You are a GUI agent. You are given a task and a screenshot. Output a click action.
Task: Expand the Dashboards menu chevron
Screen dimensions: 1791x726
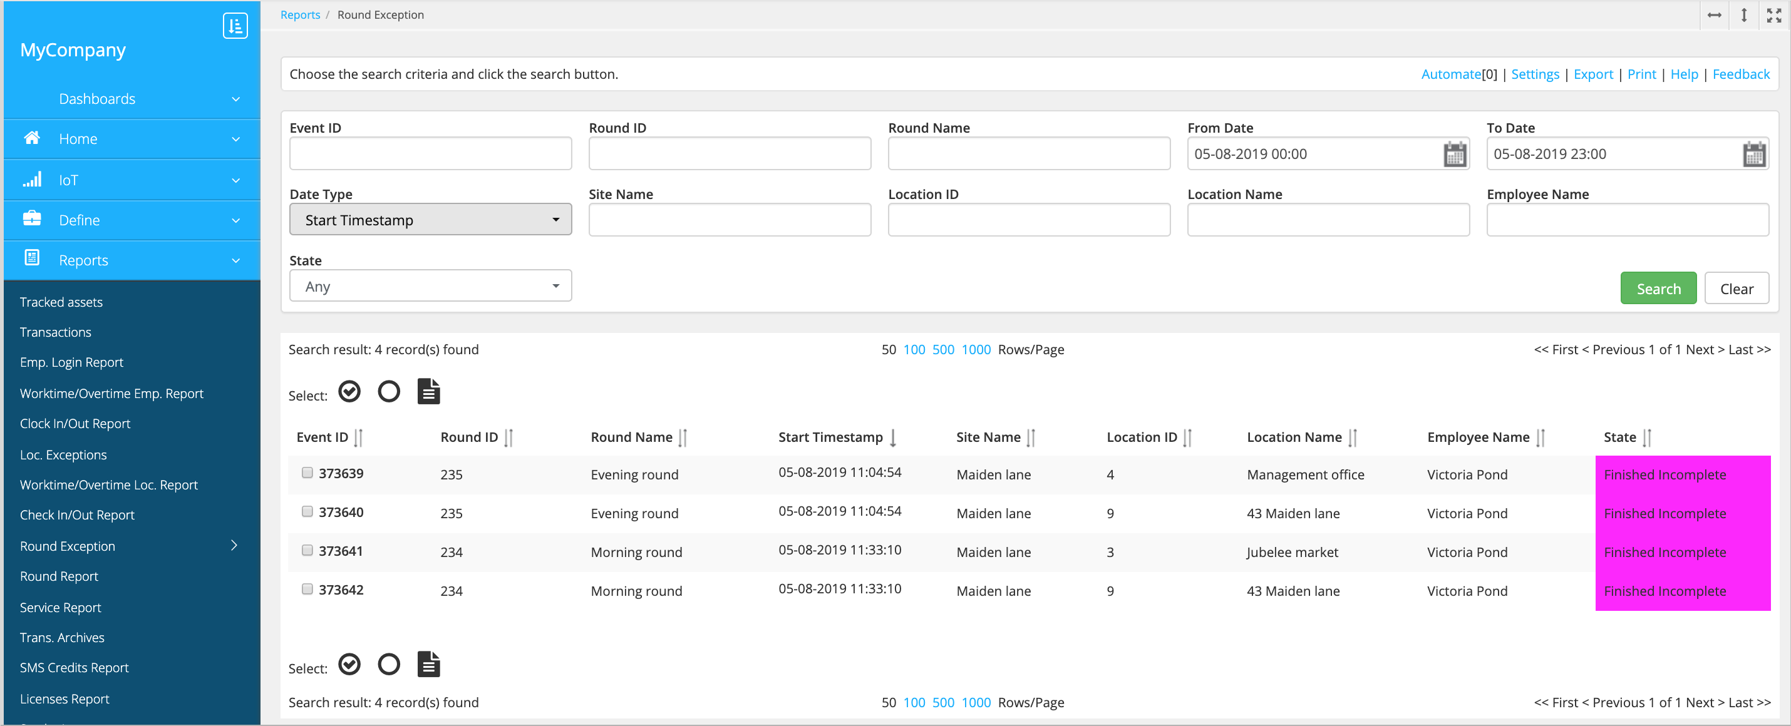[x=235, y=100]
